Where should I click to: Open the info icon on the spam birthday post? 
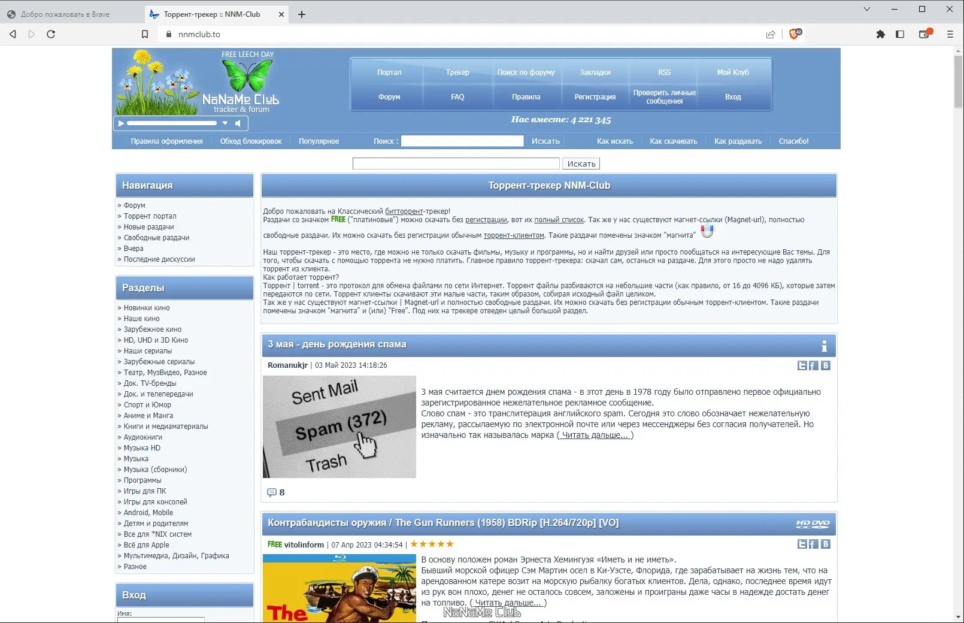tap(824, 346)
